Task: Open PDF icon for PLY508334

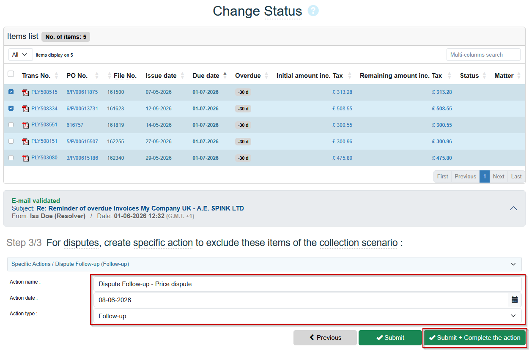Action: click(x=25, y=109)
